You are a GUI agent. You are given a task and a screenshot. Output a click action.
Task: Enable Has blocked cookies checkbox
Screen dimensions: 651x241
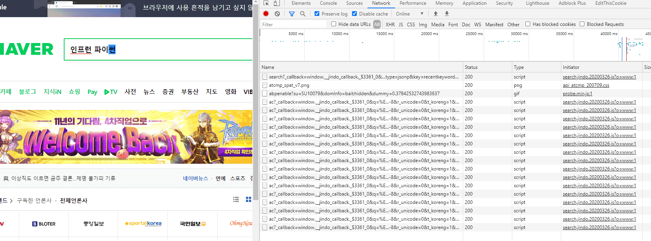[528, 24]
